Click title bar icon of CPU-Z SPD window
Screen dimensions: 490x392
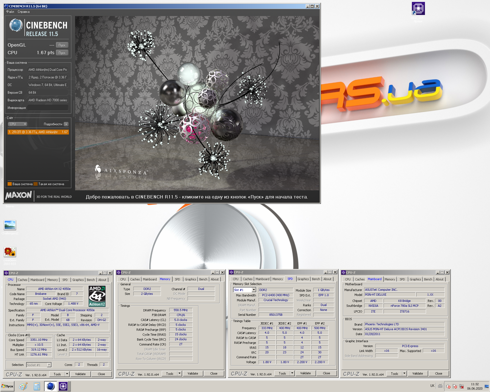[231, 272]
